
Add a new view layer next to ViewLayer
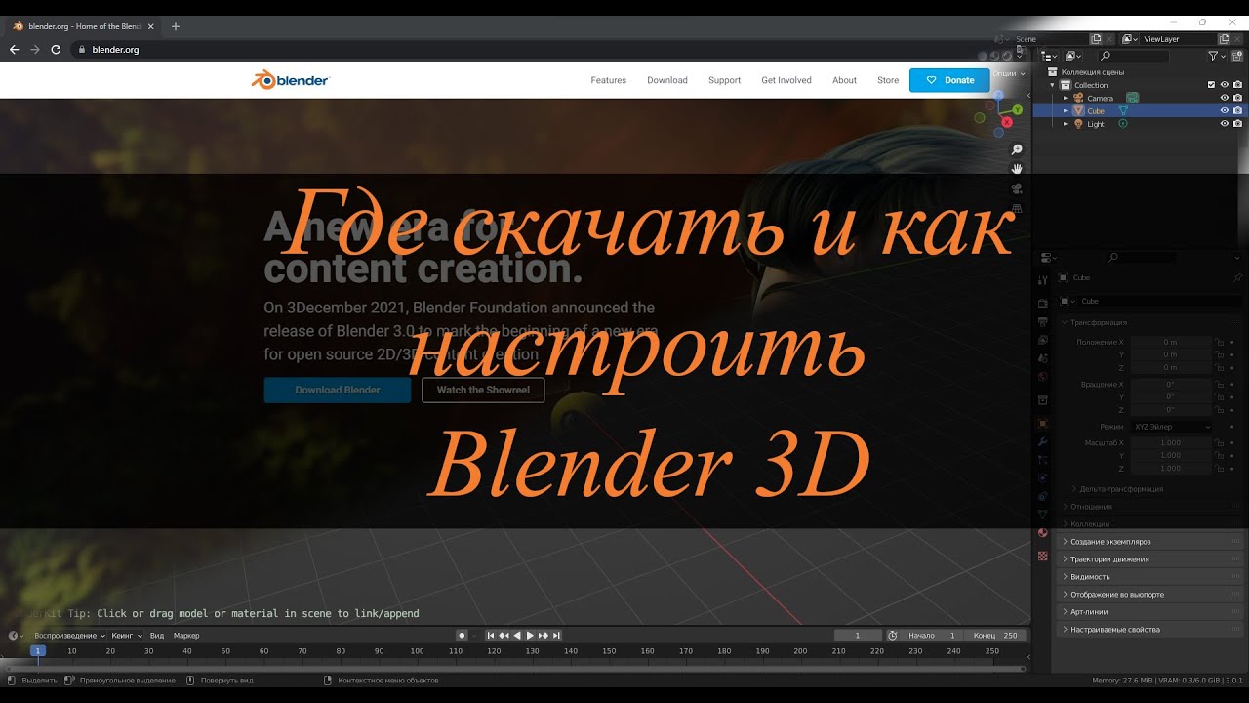1224,39
